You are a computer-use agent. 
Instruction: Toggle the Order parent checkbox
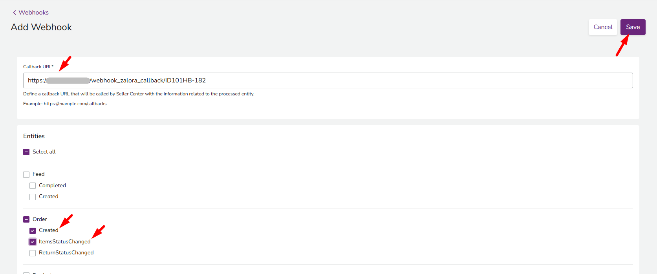click(26, 219)
